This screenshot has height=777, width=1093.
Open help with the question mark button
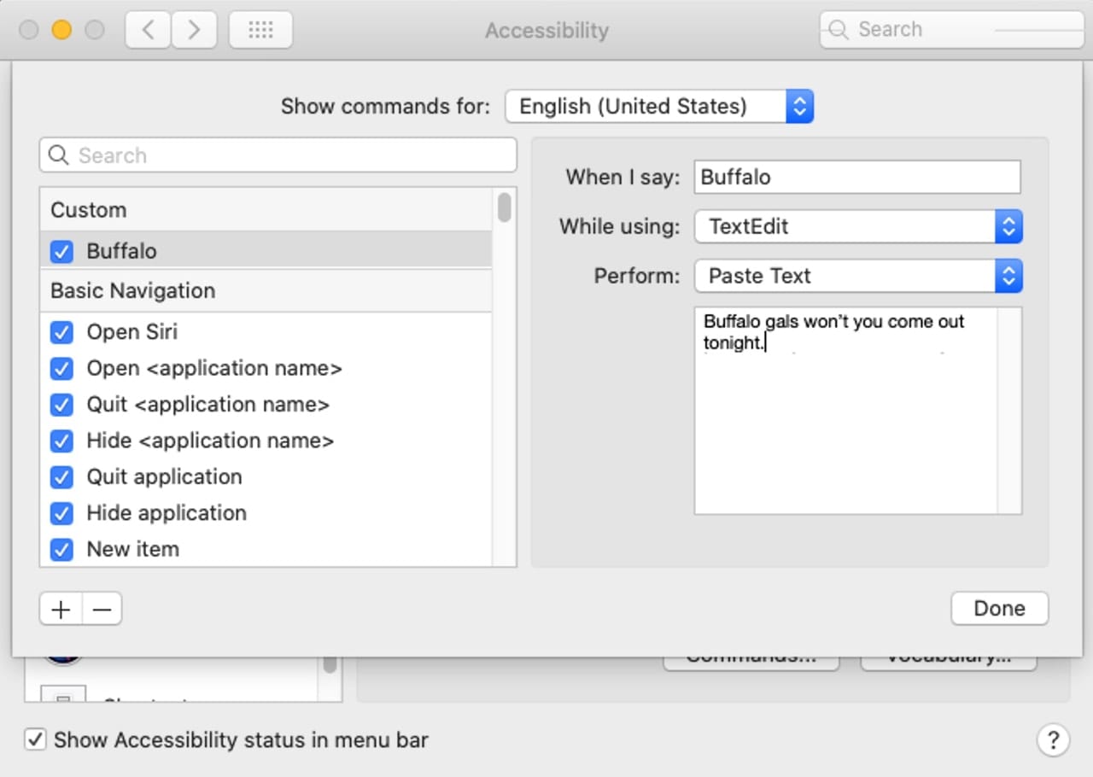1053,739
